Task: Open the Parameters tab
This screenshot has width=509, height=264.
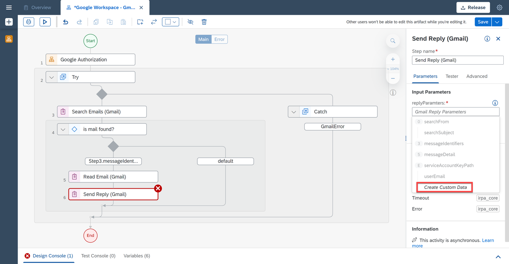Action: point(425,76)
